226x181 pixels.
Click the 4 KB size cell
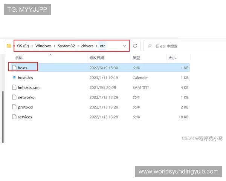click(185, 87)
